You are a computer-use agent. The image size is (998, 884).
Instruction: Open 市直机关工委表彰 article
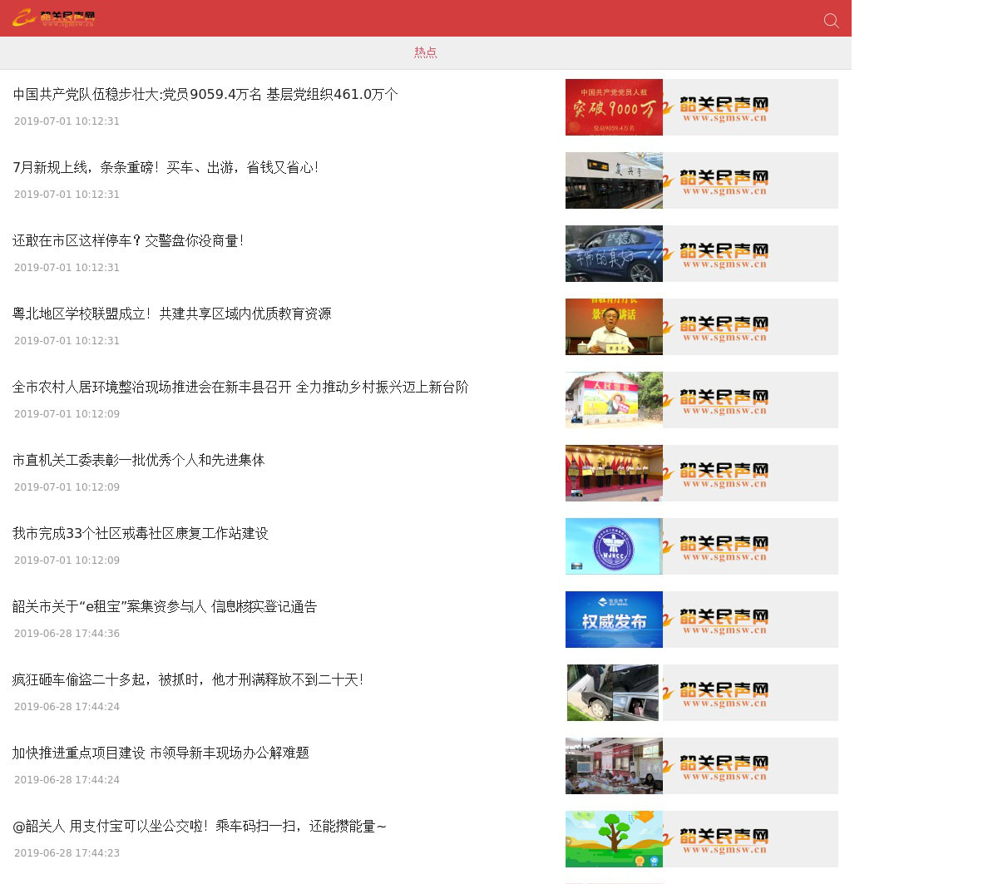pos(138,461)
